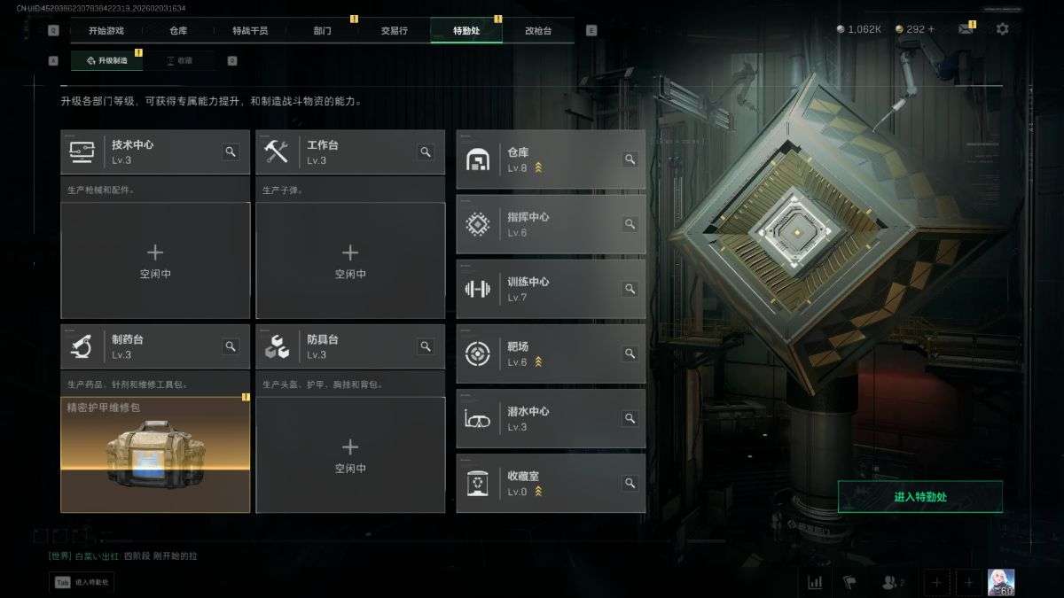1064x598 pixels.
Task: Open the 交易行 tab
Action: 395,30
